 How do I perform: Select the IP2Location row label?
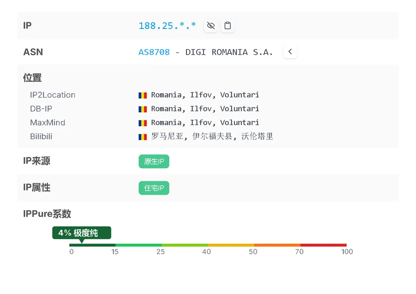(x=52, y=95)
